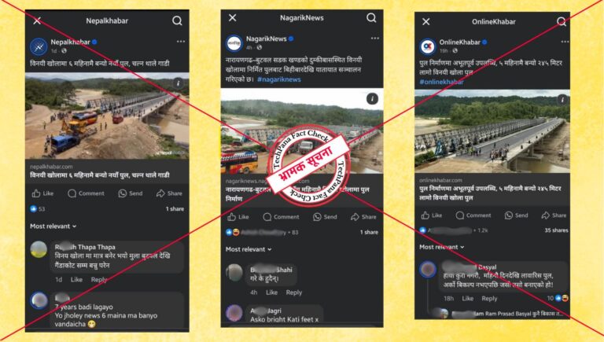Open the three-dot options on the NagarikNews post
This screenshot has height=342, width=604.
[x=375, y=38]
